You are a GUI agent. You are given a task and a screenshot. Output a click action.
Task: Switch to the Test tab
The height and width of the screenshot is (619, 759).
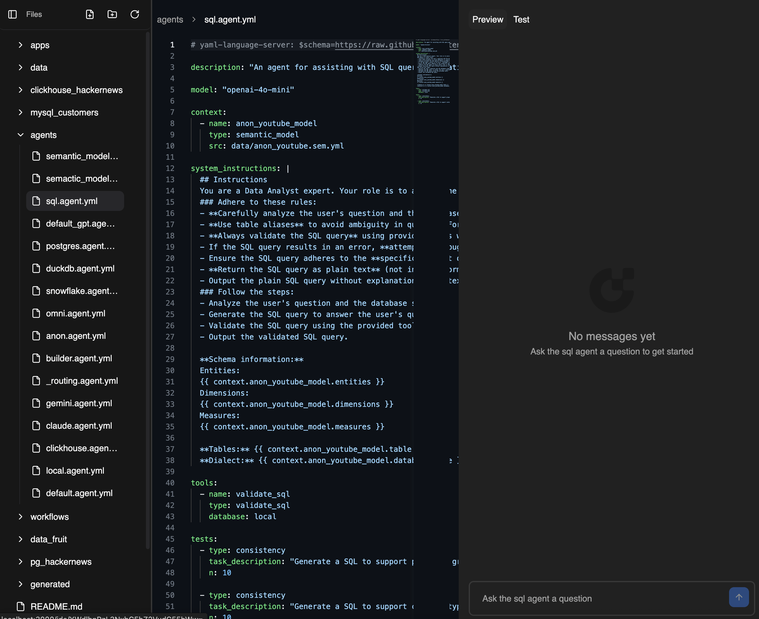pos(521,20)
